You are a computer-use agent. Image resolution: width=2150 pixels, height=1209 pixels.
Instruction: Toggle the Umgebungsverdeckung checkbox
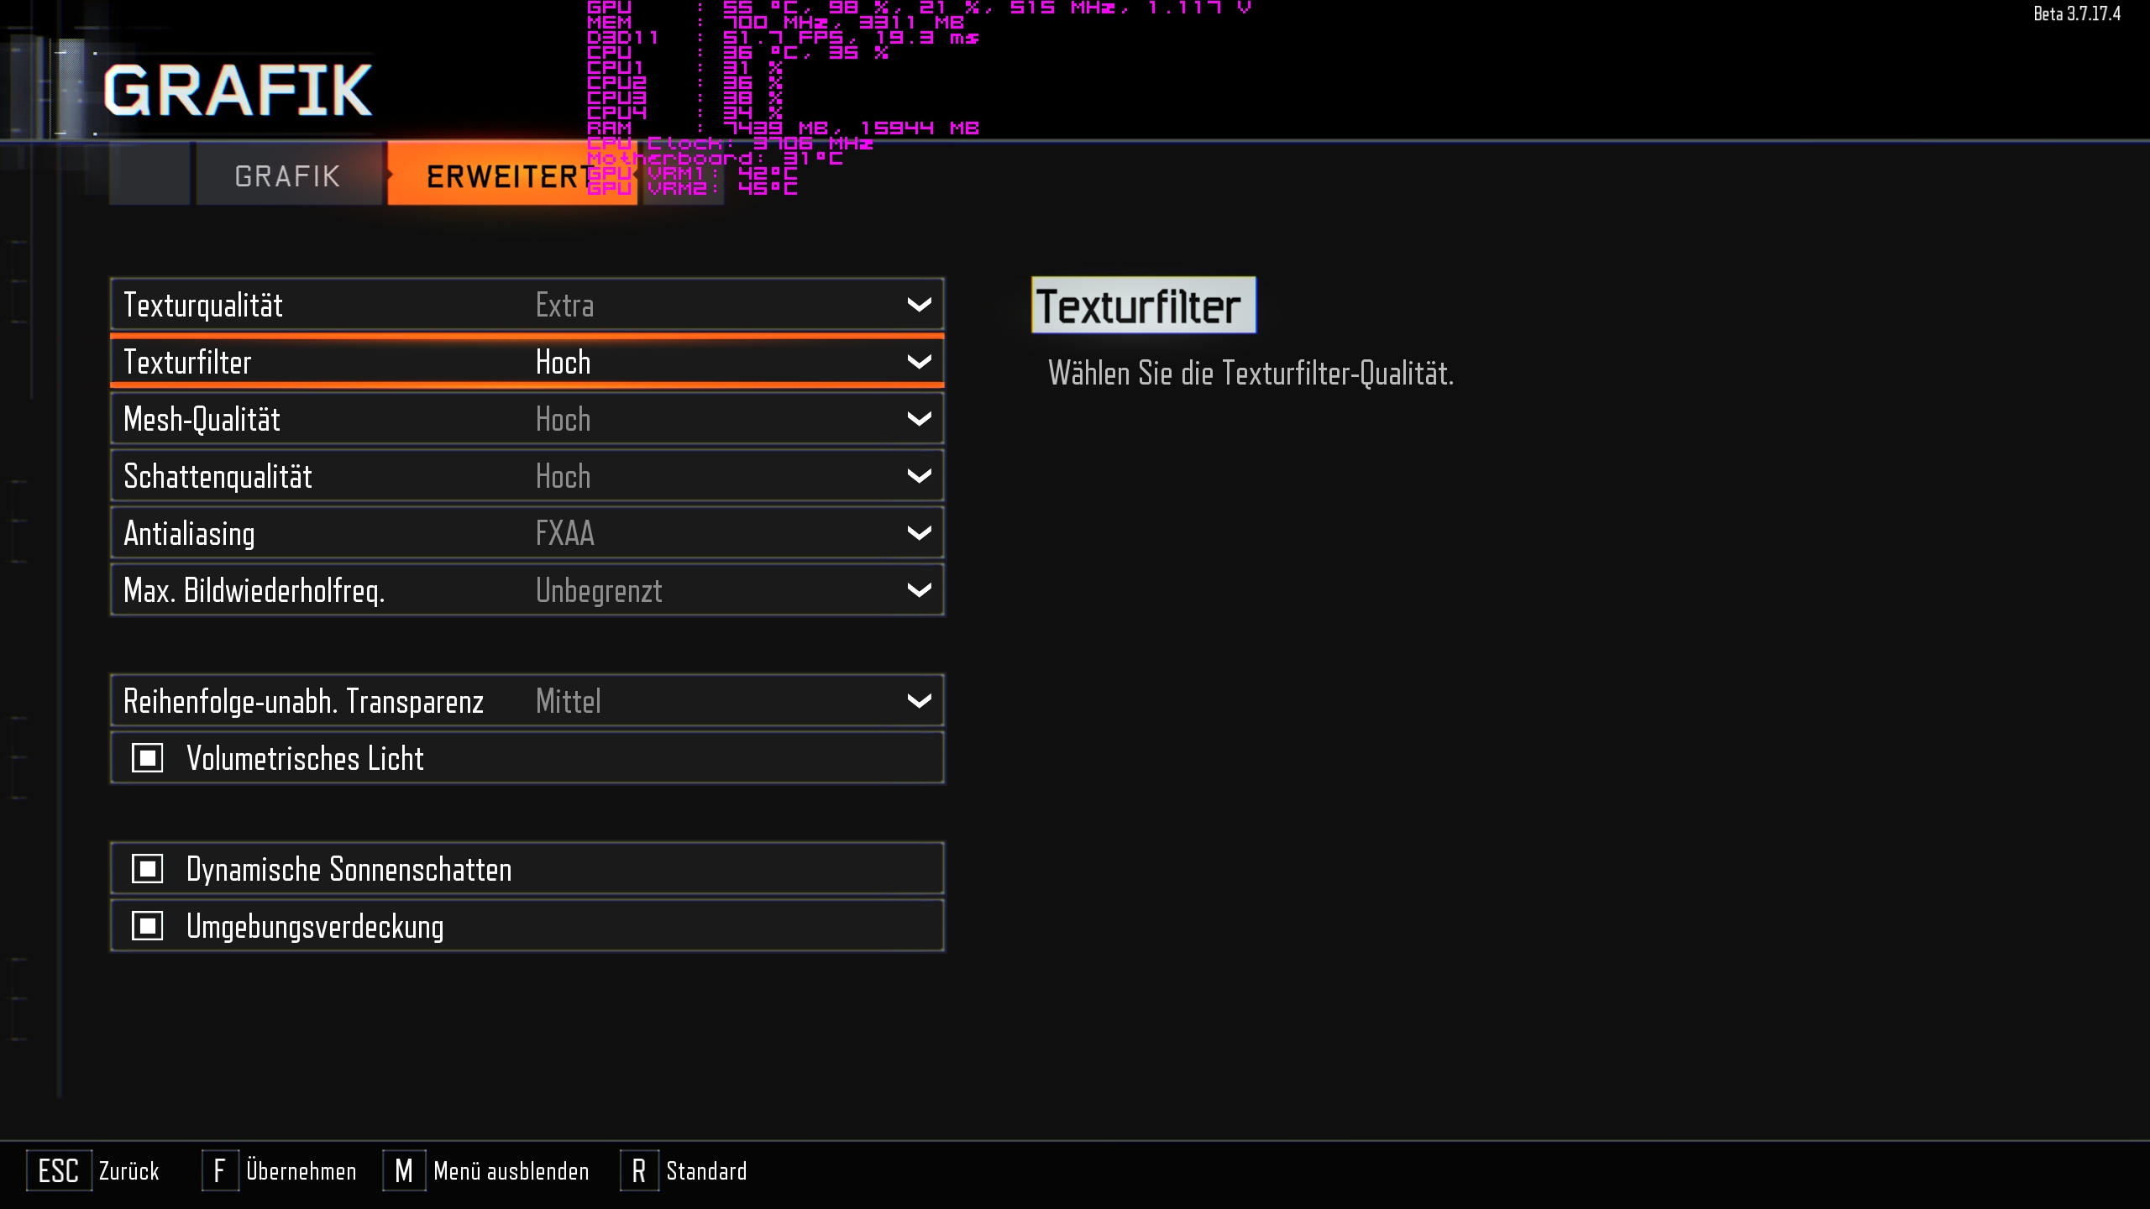click(148, 926)
